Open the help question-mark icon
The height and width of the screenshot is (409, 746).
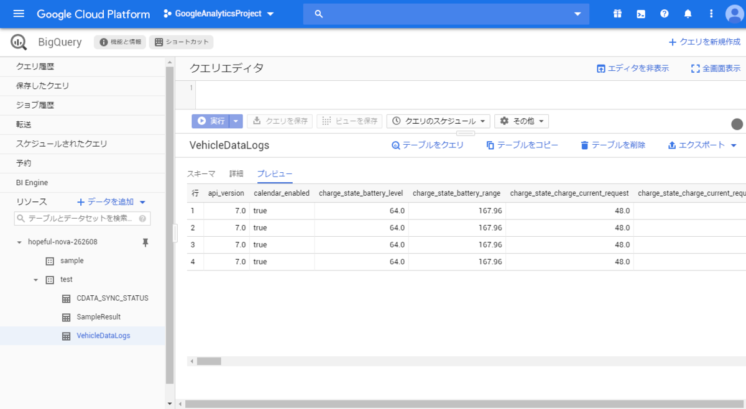[x=664, y=14]
